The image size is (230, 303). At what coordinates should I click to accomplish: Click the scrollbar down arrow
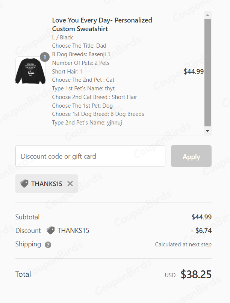[207, 131]
